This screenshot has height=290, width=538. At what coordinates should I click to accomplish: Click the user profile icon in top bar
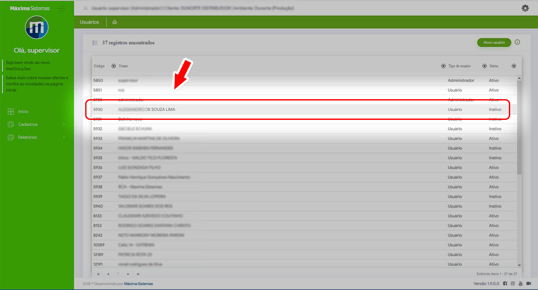coord(86,8)
